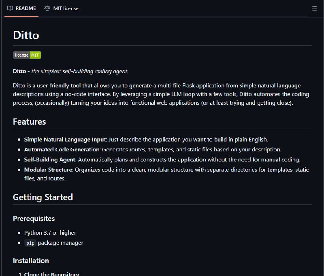Switch to the README tab
This screenshot has height=276, width=324.
click(x=21, y=8)
